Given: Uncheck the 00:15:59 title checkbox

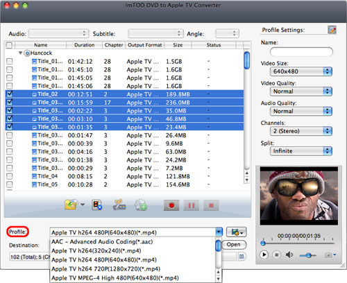Looking at the screenshot, I should tap(10, 102).
